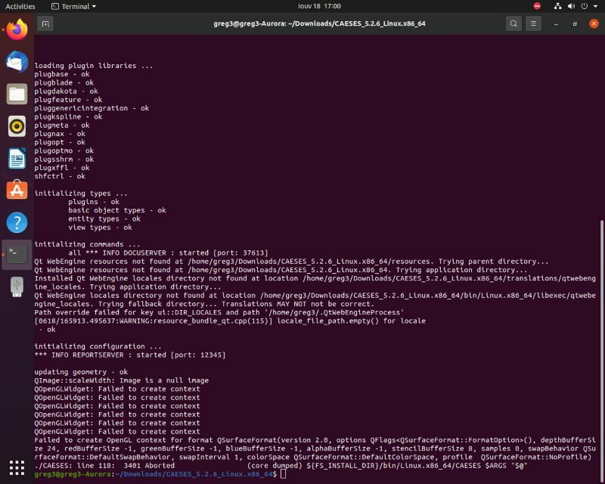
Task: Click the "shfctrl - ok" line
Action: 60,176
